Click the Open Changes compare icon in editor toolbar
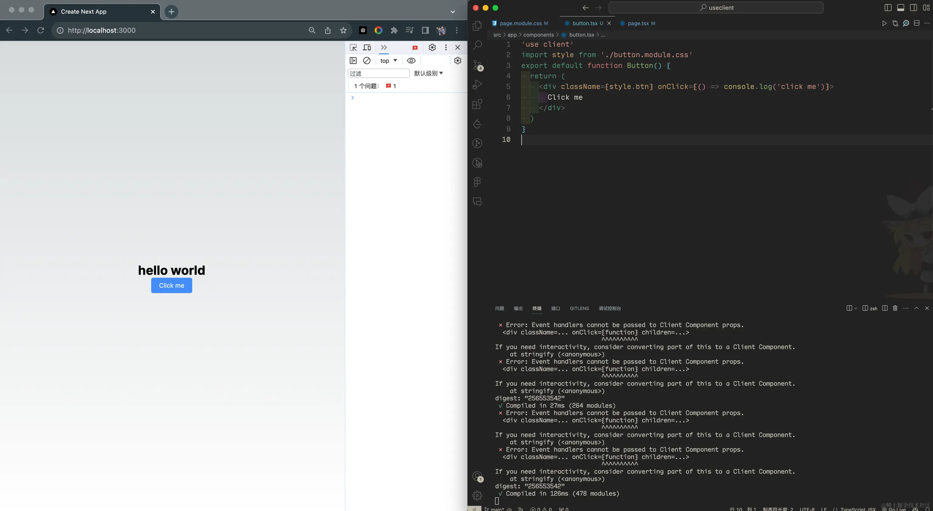This screenshot has width=933, height=511. click(x=895, y=23)
